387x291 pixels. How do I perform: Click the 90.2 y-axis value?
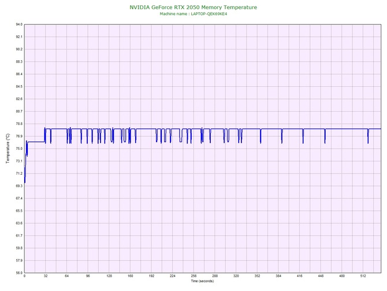point(19,49)
